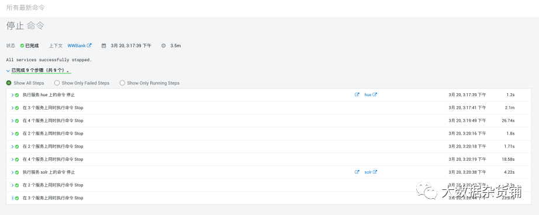Screen dimensions: 539x215
Task: Click green check icon on 3:20:42 row
Action: (x=17, y=185)
